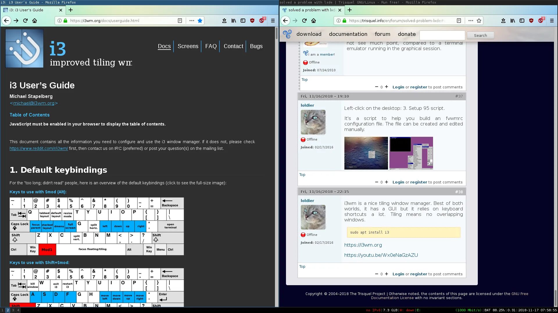558x313 pixels.
Task: Toggle reader view in left browser
Action: pyautogui.click(x=180, y=21)
